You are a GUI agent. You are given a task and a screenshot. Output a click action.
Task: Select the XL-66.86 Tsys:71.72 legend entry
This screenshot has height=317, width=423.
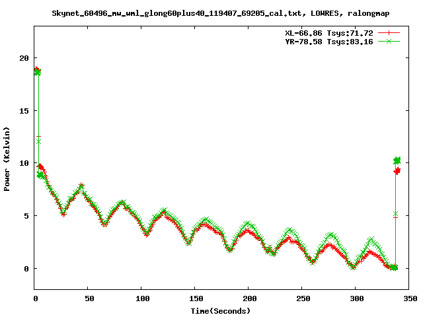click(329, 33)
